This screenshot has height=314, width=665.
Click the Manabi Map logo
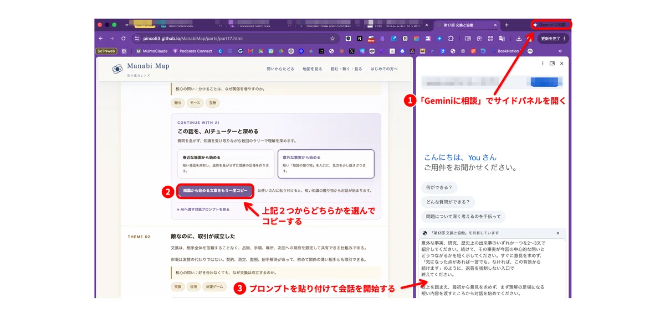click(x=140, y=69)
